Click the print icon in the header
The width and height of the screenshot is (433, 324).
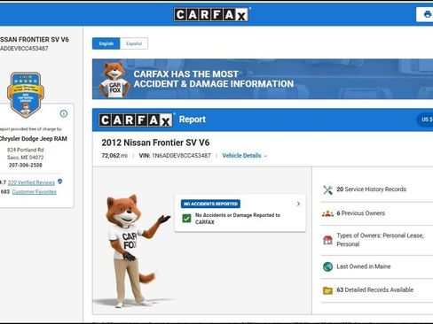point(427,14)
